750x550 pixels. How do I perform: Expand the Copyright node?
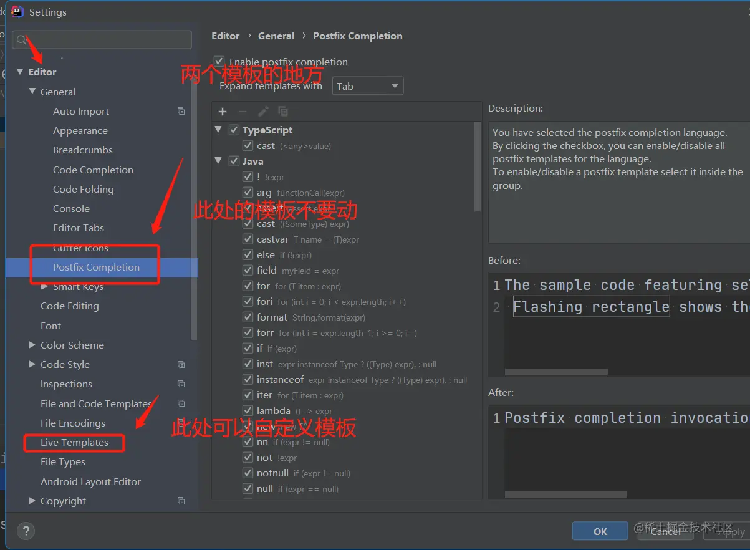[x=32, y=501]
